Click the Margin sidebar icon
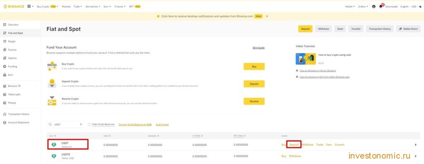 5,41
